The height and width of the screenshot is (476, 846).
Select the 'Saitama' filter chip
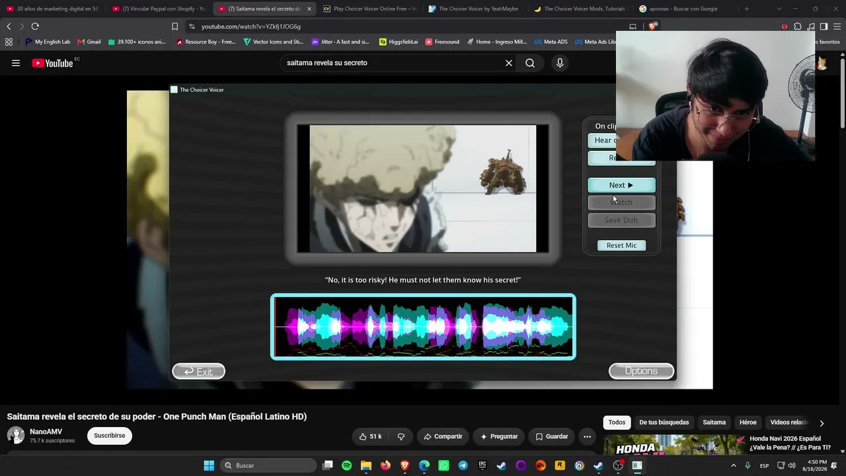pyautogui.click(x=714, y=422)
